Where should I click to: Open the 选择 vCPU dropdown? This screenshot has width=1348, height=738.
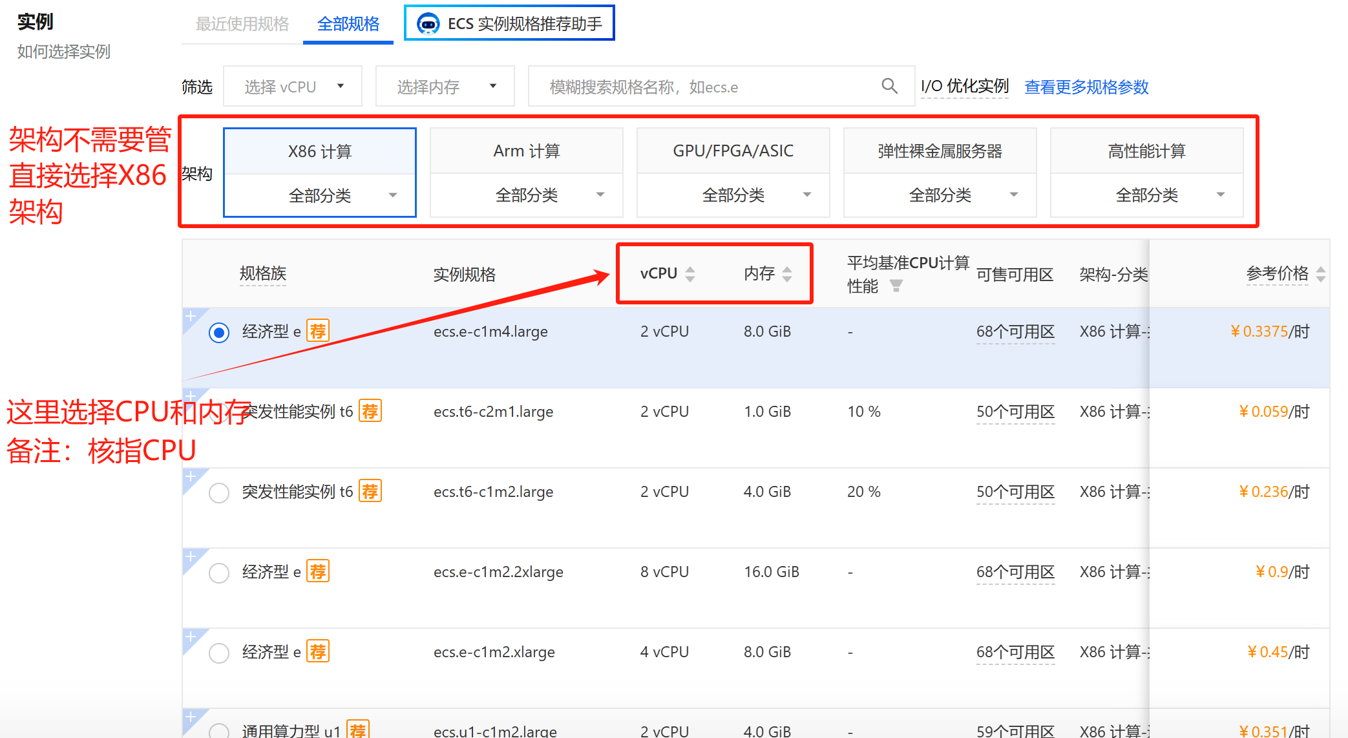click(x=293, y=87)
